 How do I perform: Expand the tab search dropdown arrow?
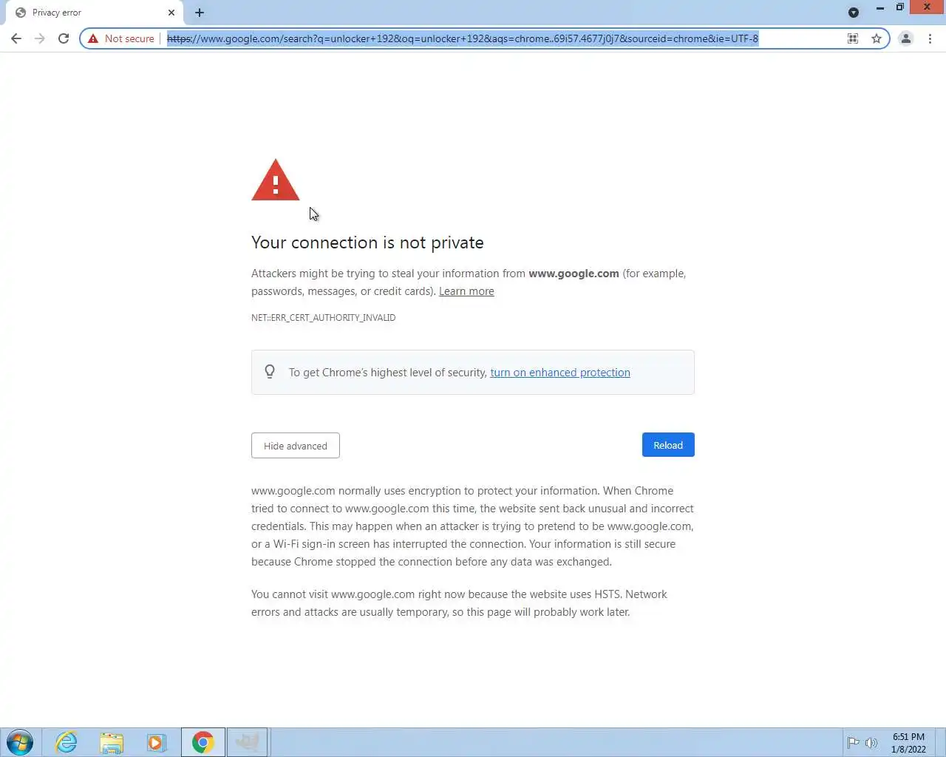854,13
